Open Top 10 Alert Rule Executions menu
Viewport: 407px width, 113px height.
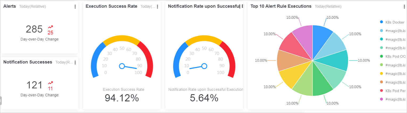click(404, 7)
